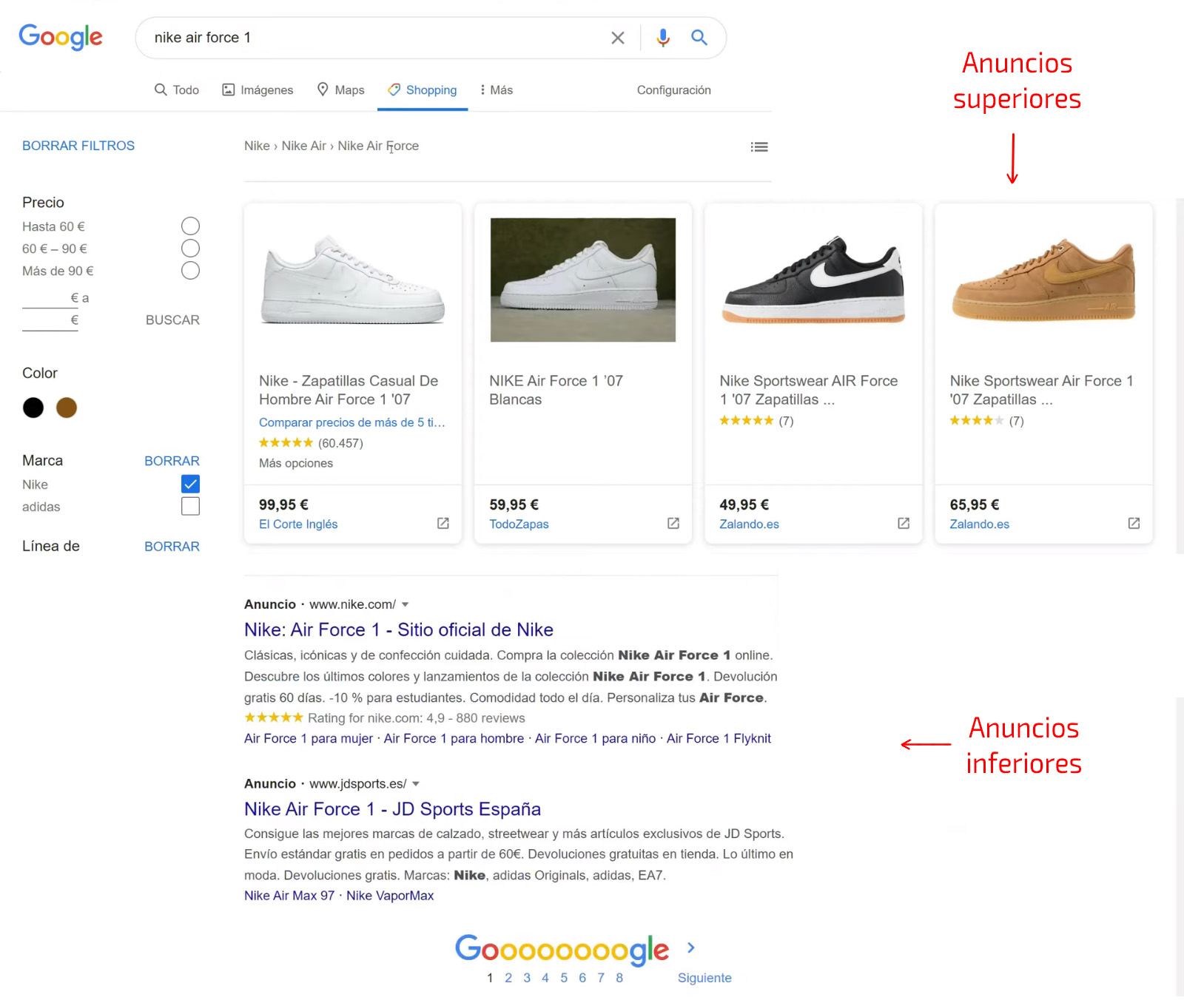The image size is (1184, 1003).
Task: Switch to the Imágenes tab
Action: point(258,90)
